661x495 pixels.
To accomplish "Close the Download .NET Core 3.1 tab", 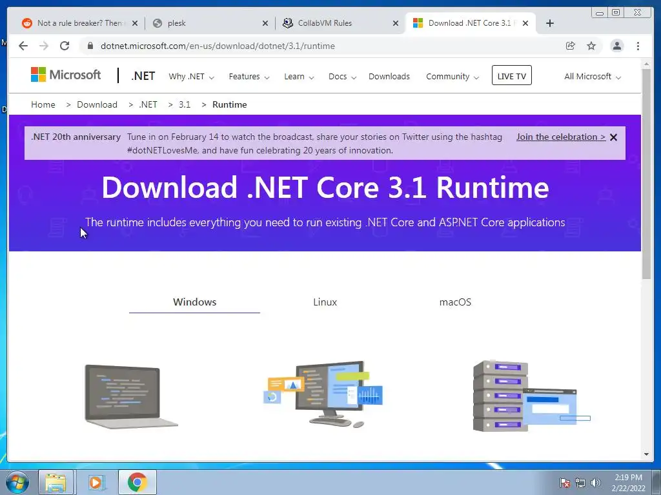I will [525, 23].
